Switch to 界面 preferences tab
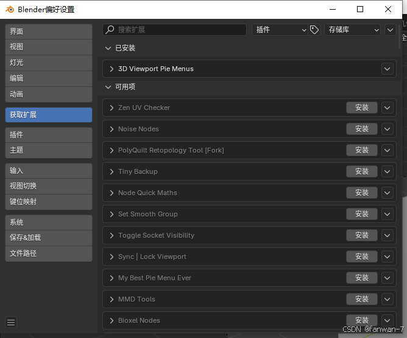407x338 pixels. click(49, 32)
